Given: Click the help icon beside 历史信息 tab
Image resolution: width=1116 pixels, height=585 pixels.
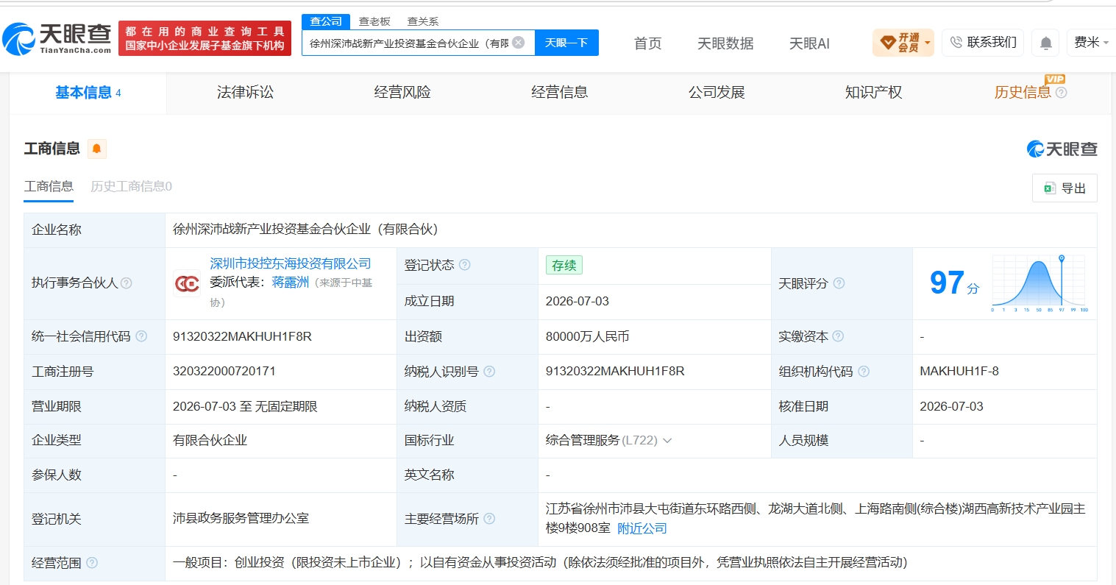Looking at the screenshot, I should (x=1061, y=93).
